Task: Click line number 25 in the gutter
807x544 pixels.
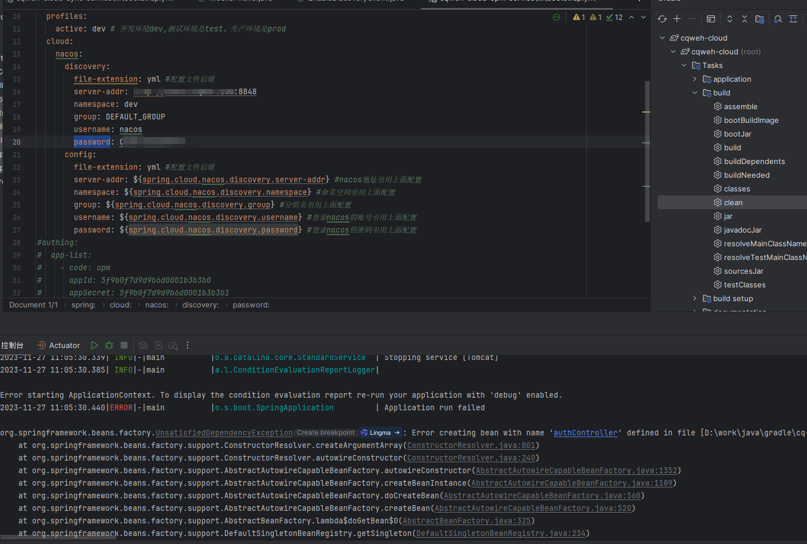Action: pyautogui.click(x=17, y=205)
